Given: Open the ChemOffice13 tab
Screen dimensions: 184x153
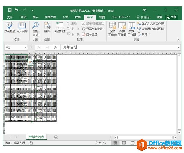Looking at the screenshot, I should click(x=121, y=17).
